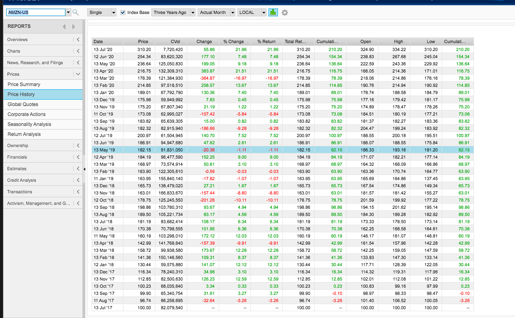This screenshot has width=515, height=318.
Task: Sort by the High column header
Action: 394,41
